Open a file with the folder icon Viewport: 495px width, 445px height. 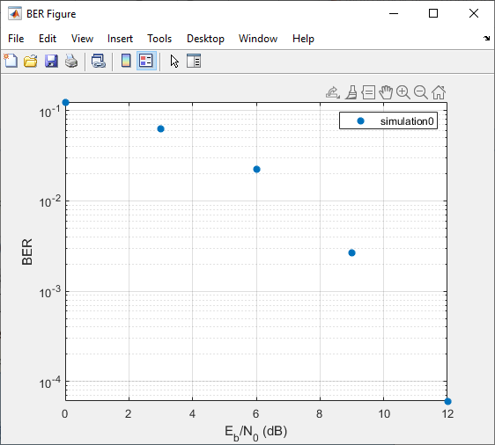click(31, 61)
